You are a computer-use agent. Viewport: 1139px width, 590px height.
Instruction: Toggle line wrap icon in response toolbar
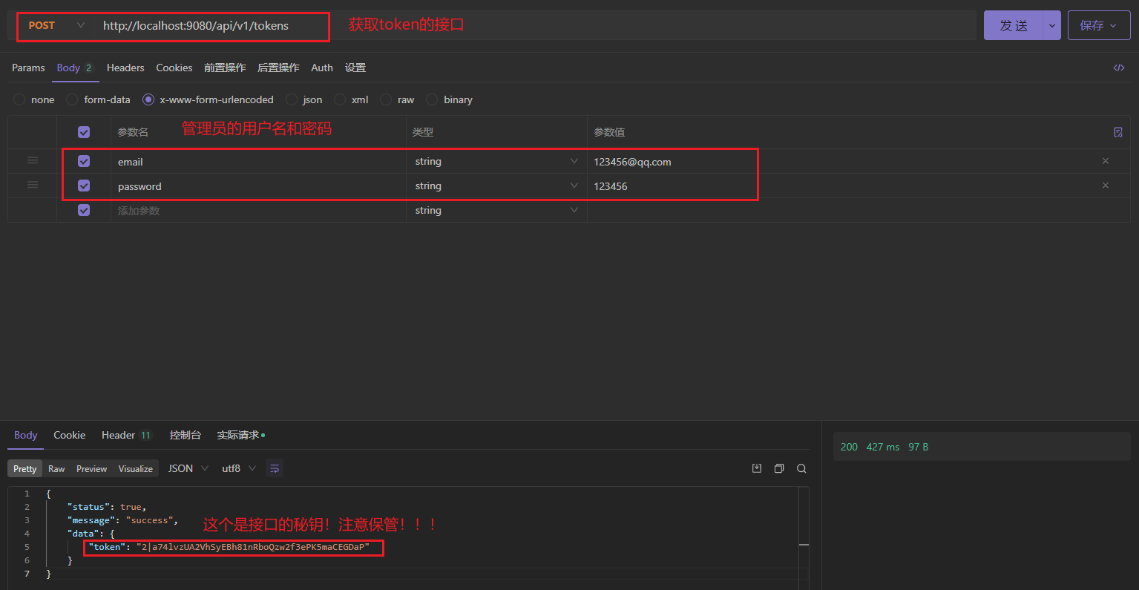coord(275,468)
